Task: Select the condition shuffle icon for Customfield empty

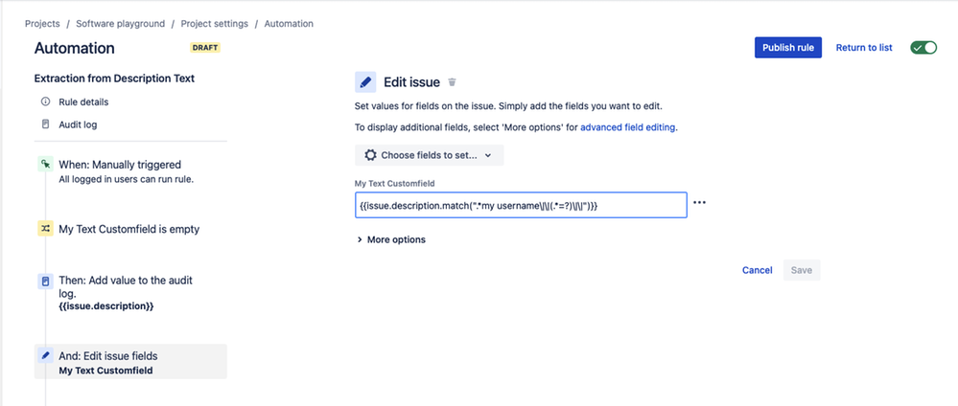Action: pyautogui.click(x=45, y=229)
